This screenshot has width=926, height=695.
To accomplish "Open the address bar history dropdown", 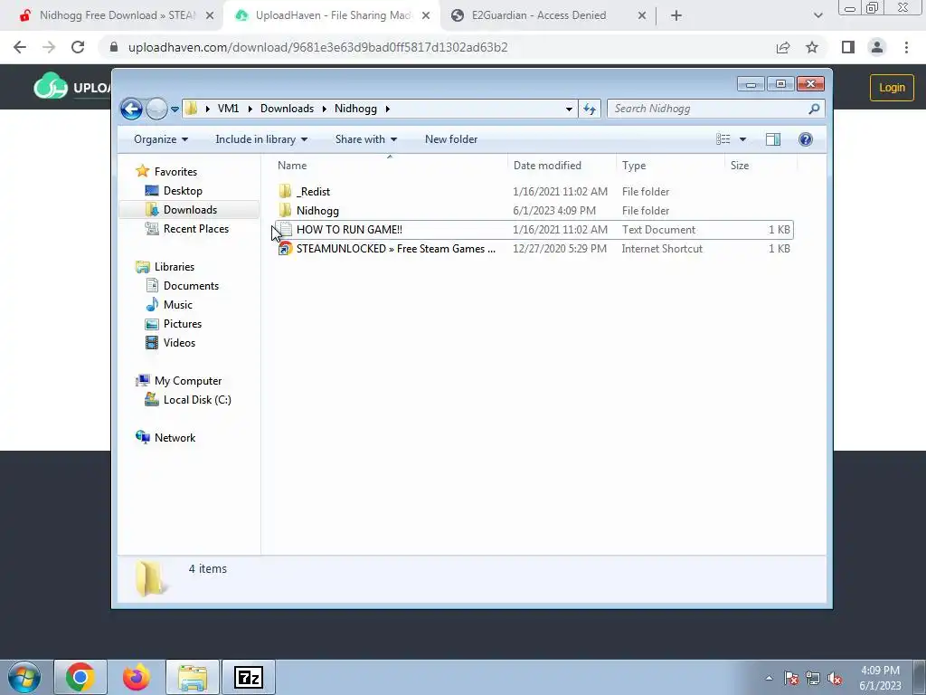I will pyautogui.click(x=569, y=109).
